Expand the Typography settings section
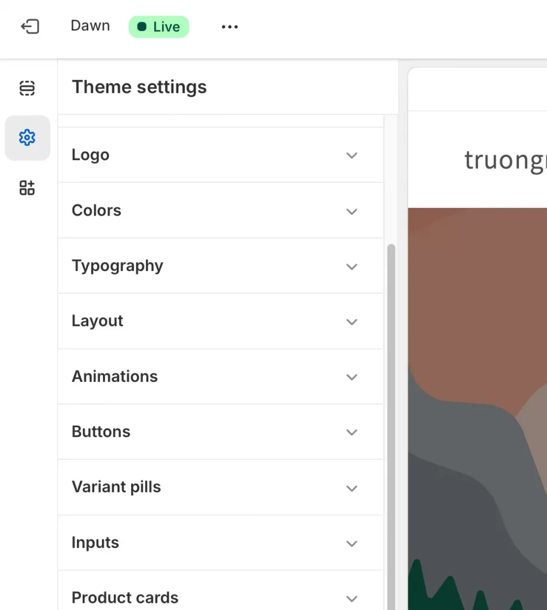 click(x=220, y=266)
